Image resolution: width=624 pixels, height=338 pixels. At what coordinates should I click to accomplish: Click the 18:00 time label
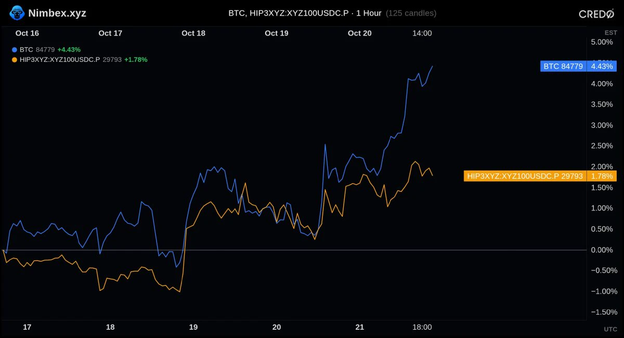(422, 327)
